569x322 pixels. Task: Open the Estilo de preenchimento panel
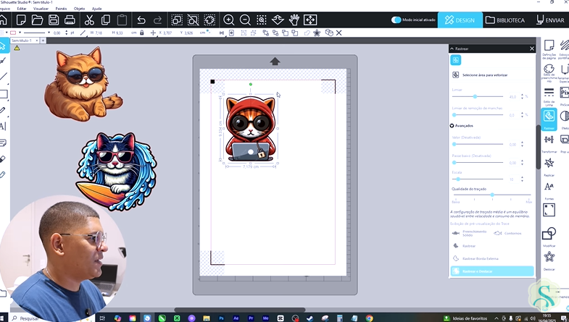(549, 72)
